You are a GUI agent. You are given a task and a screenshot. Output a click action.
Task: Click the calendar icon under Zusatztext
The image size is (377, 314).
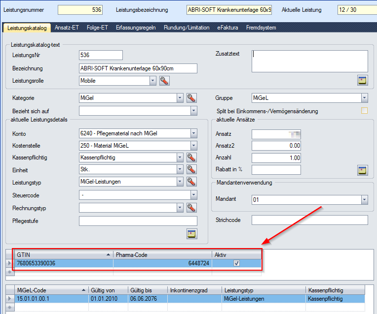362,80
